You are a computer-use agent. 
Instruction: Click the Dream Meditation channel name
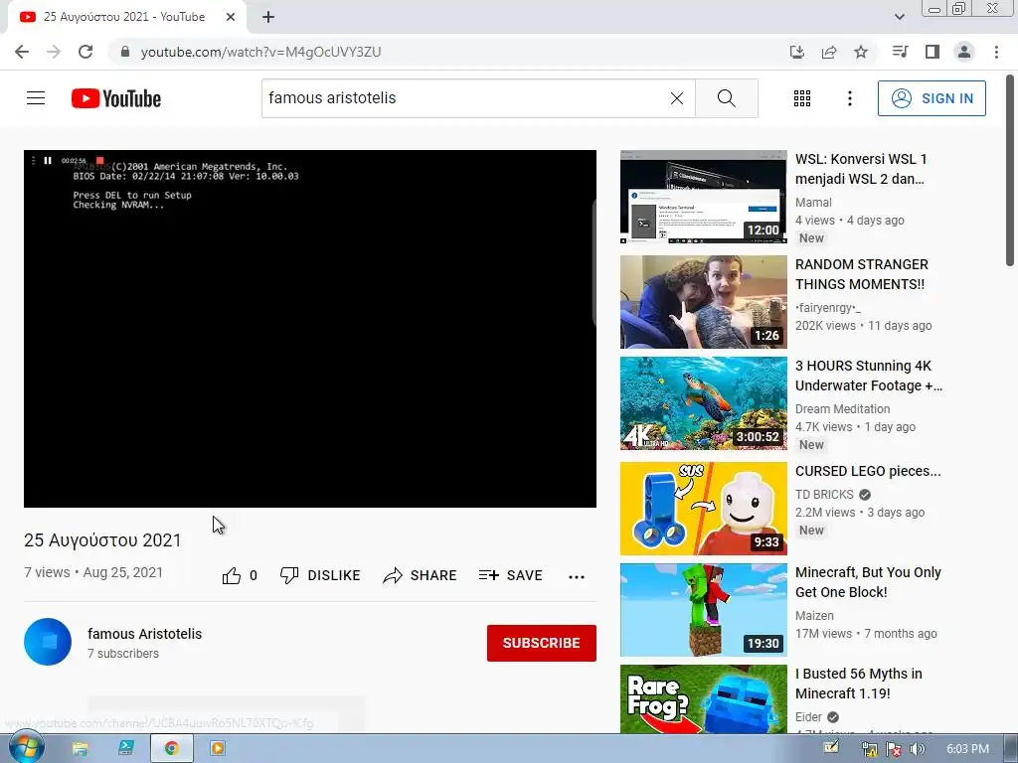click(x=842, y=408)
